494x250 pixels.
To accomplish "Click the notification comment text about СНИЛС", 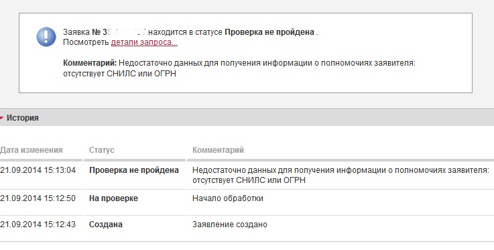I will pos(239,68).
